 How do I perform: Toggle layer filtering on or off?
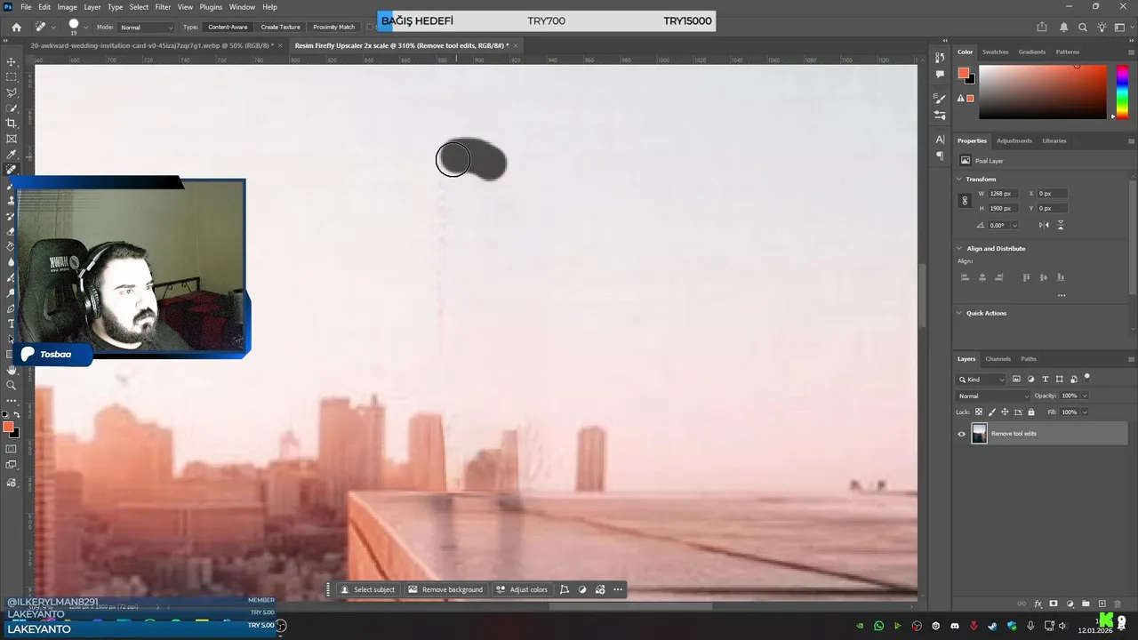tap(1086, 378)
